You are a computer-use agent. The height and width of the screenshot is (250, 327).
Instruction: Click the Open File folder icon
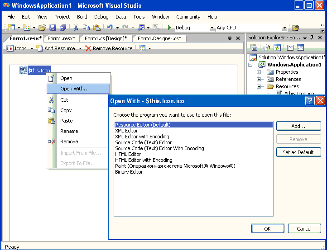click(x=42, y=28)
